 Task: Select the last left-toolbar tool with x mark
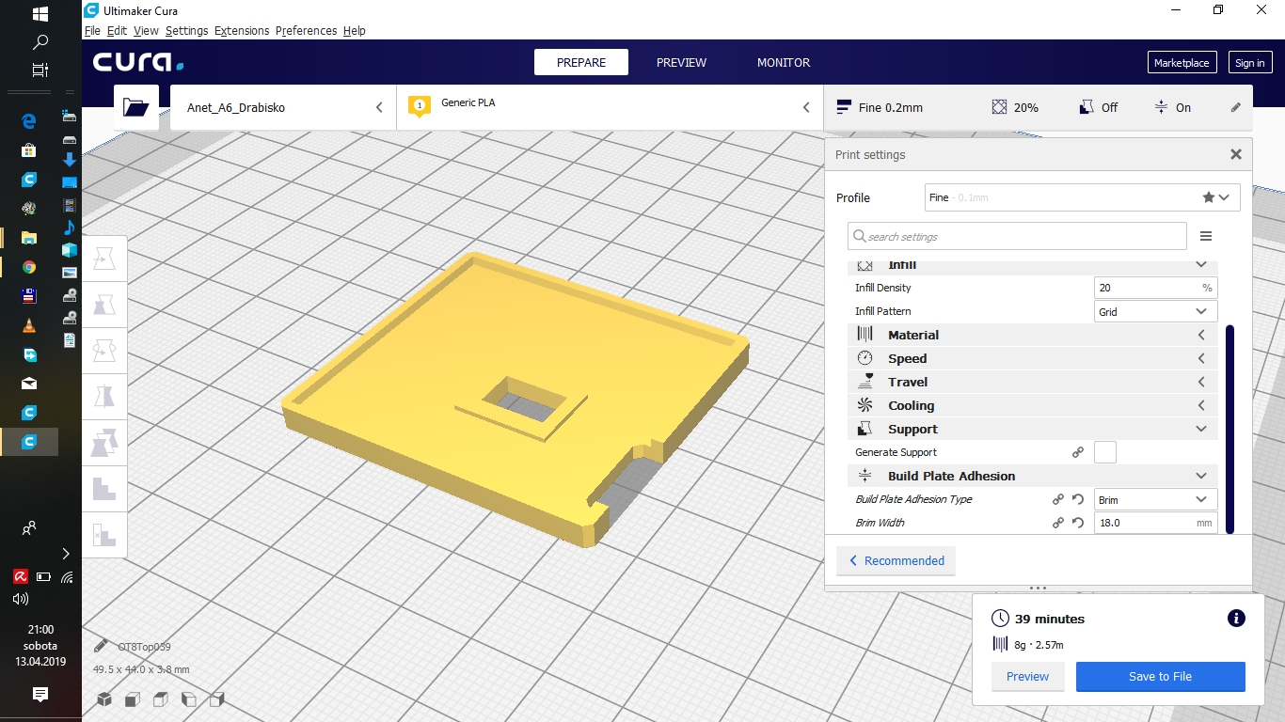coord(104,535)
